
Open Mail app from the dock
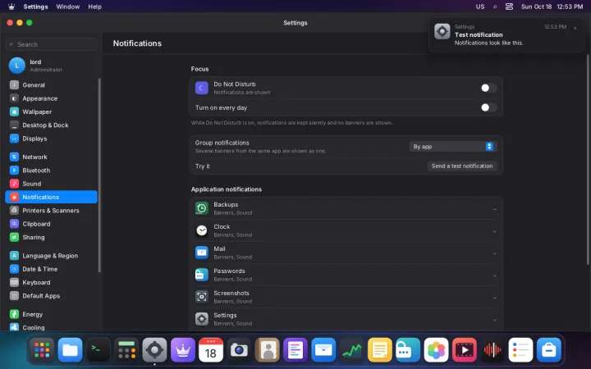point(323,350)
